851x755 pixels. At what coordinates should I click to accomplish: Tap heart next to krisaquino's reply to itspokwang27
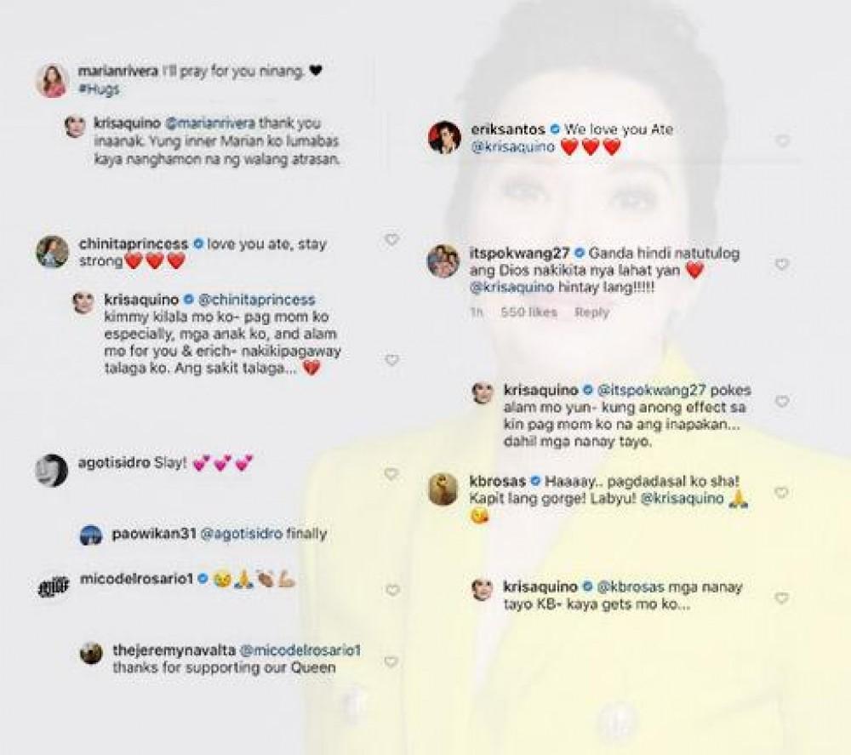coord(781,401)
